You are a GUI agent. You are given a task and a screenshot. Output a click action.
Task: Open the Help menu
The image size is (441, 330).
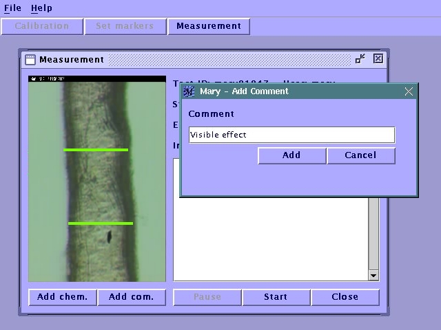tap(41, 8)
